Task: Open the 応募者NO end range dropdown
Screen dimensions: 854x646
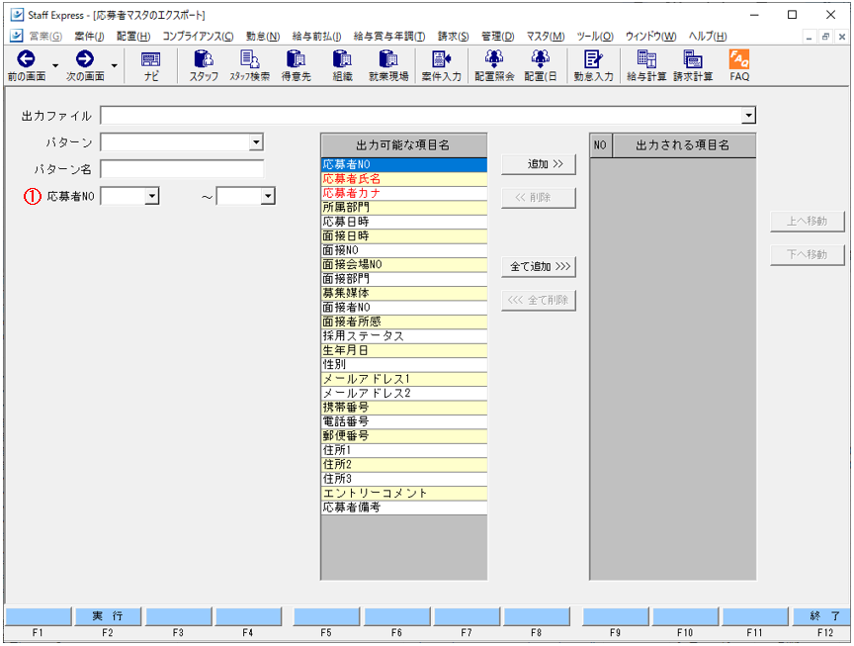Action: (268, 196)
